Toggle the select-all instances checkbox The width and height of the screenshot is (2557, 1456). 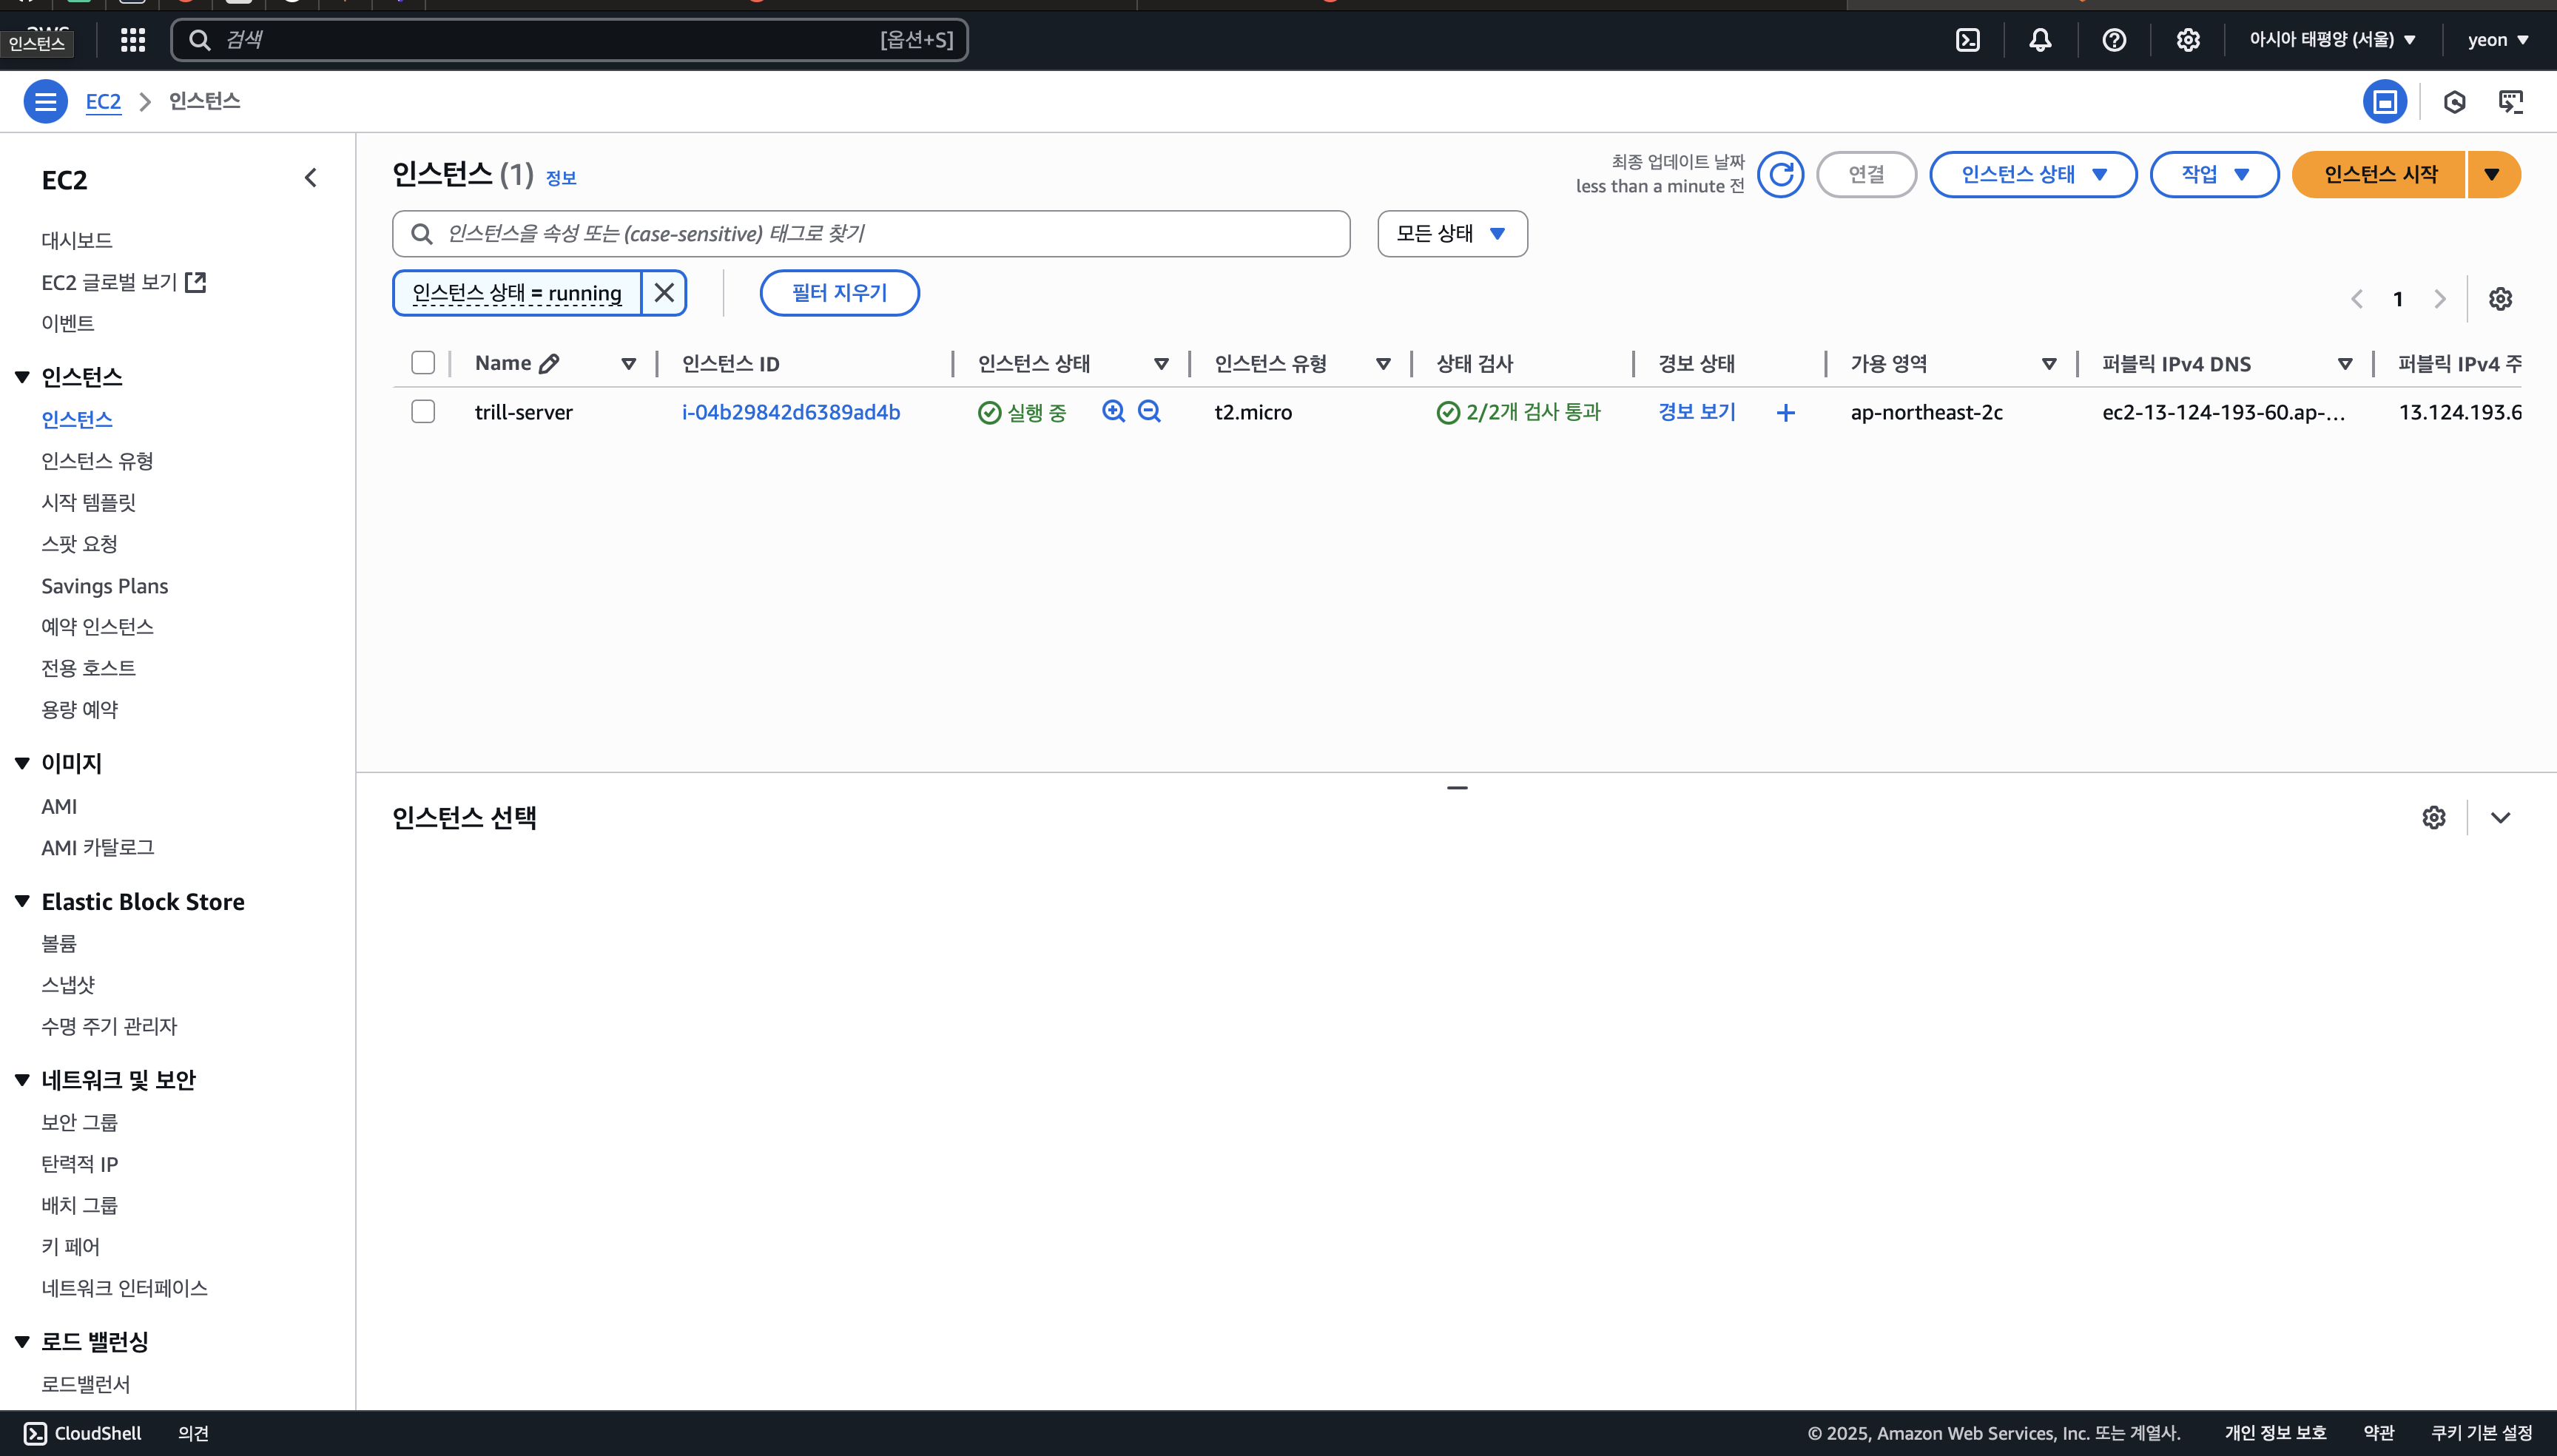pyautogui.click(x=423, y=363)
